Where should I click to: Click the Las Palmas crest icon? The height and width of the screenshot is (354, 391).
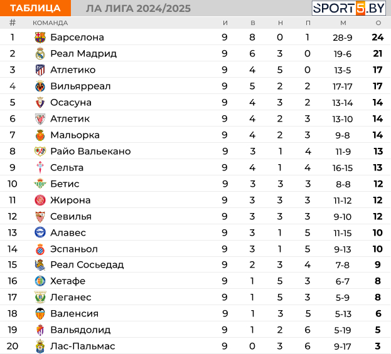[x=40, y=346]
